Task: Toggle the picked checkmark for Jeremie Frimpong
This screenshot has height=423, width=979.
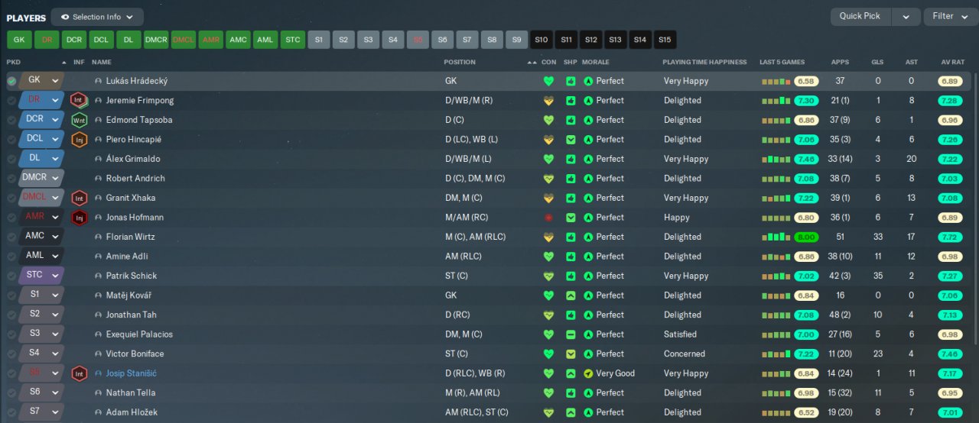Action: [11, 100]
